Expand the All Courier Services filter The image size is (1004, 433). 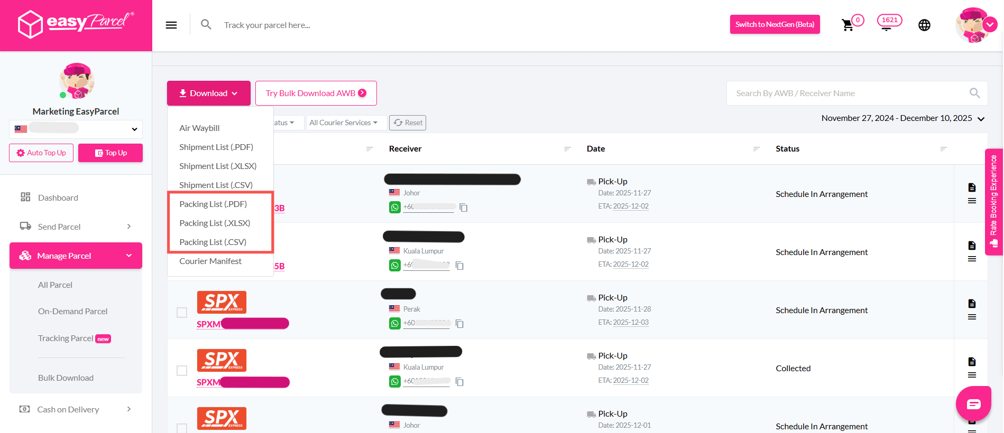pos(344,123)
